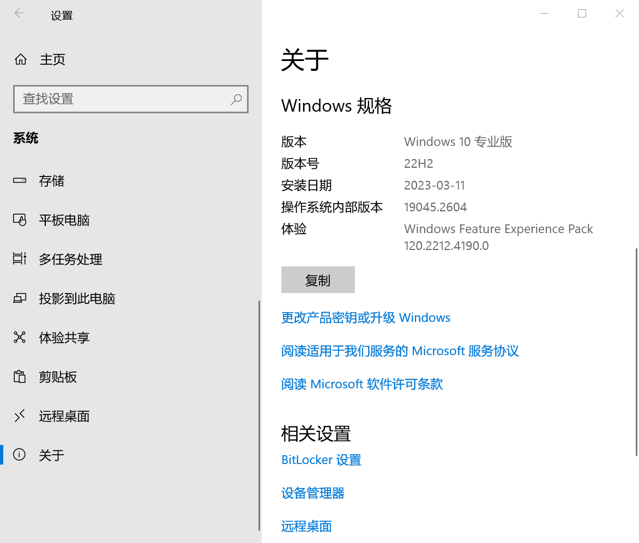Click the 版本号 label
Screen dimensions: 639x543
pyautogui.click(x=300, y=163)
